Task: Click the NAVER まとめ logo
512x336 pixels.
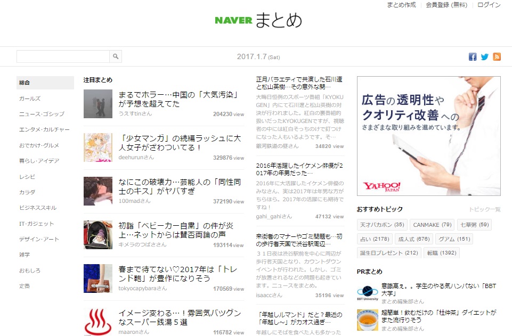Action: tap(258, 20)
